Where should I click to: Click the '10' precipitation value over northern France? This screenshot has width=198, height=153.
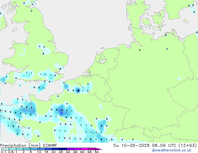(62, 110)
